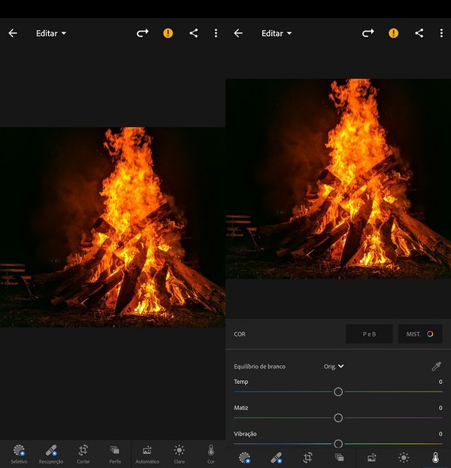Tap share icon on left screen
The image size is (451, 468).
(x=193, y=33)
